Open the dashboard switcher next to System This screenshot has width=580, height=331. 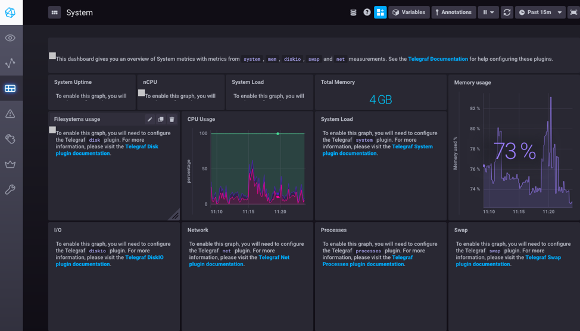[54, 13]
